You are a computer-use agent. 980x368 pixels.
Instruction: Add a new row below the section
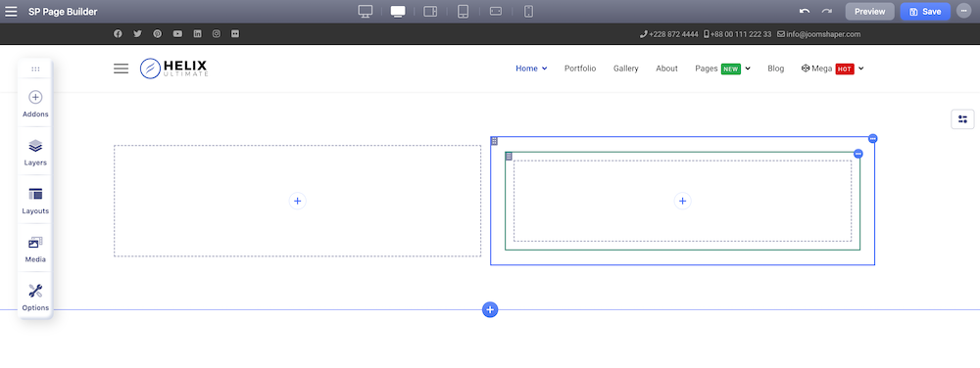point(490,309)
